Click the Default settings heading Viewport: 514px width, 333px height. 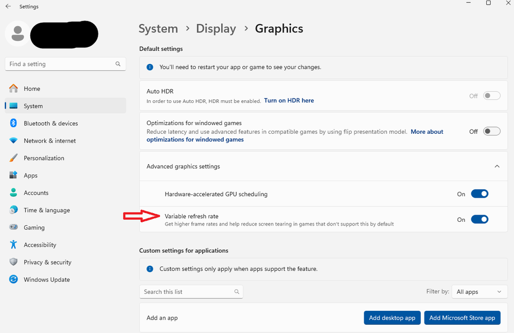[x=161, y=49]
